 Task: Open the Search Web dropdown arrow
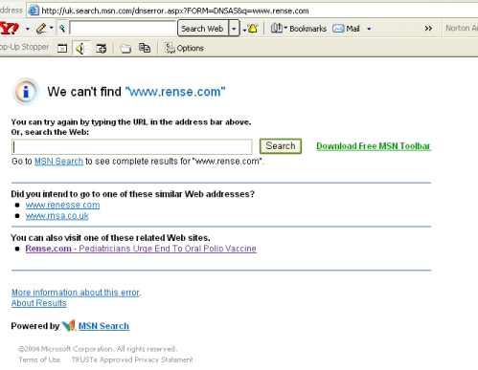pos(234,29)
